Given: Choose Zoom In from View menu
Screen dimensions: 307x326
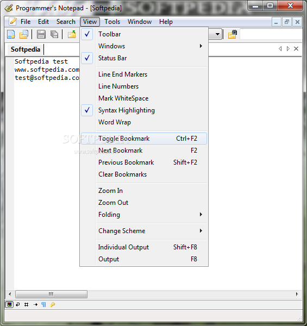Looking at the screenshot, I should [144, 191].
